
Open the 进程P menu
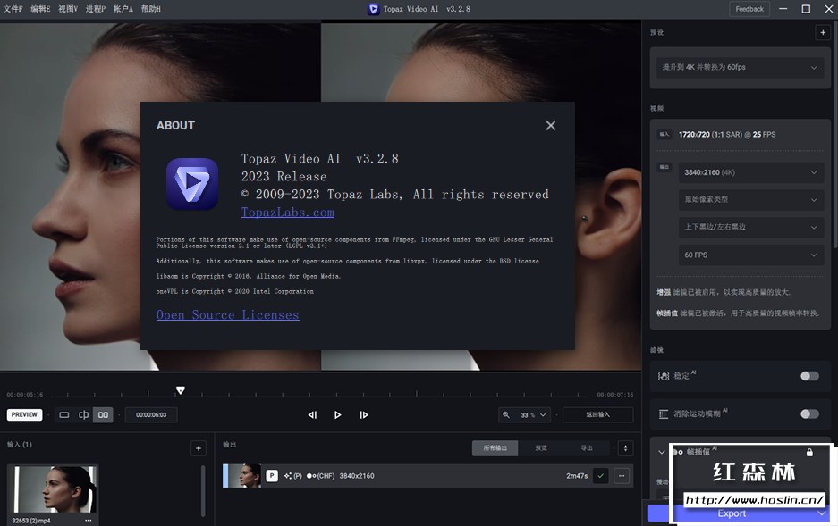(x=96, y=9)
